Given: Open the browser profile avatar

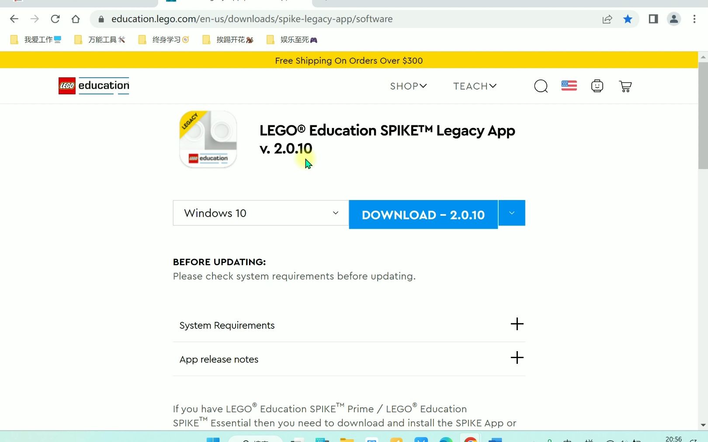Looking at the screenshot, I should tap(674, 19).
